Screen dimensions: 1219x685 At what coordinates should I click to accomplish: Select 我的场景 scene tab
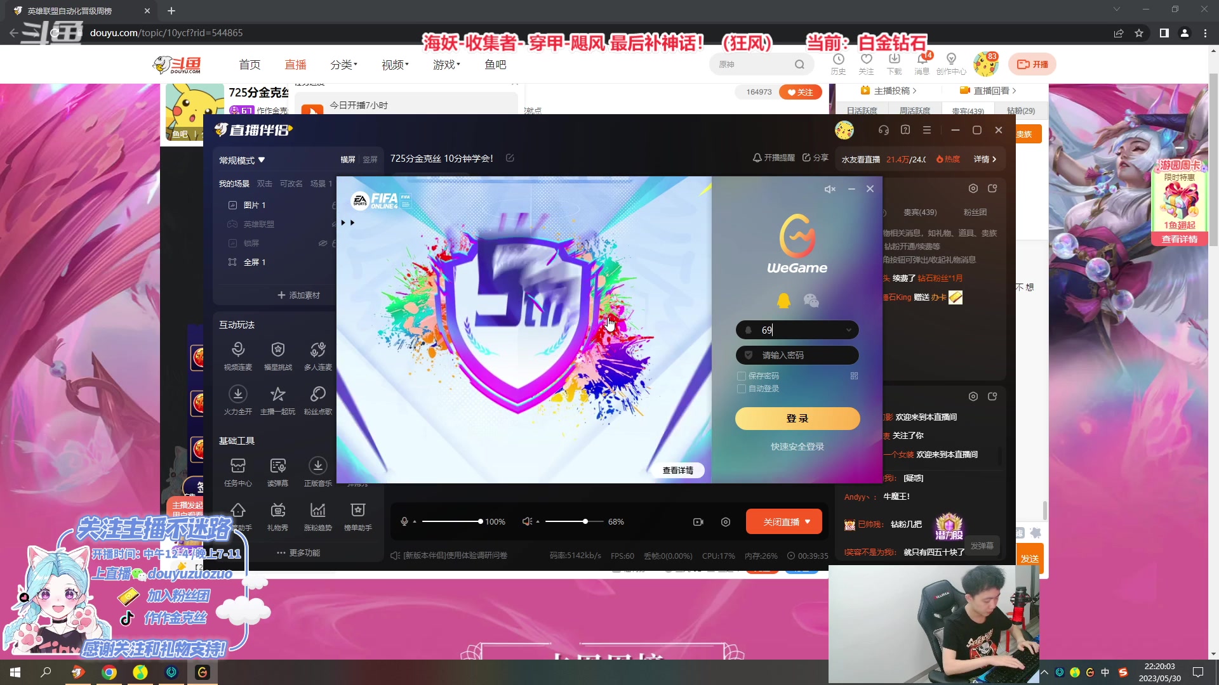coord(234,184)
